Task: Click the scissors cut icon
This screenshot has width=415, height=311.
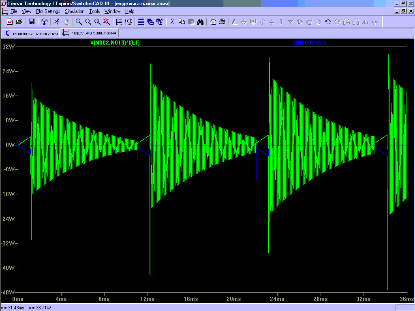Action: click(x=172, y=21)
